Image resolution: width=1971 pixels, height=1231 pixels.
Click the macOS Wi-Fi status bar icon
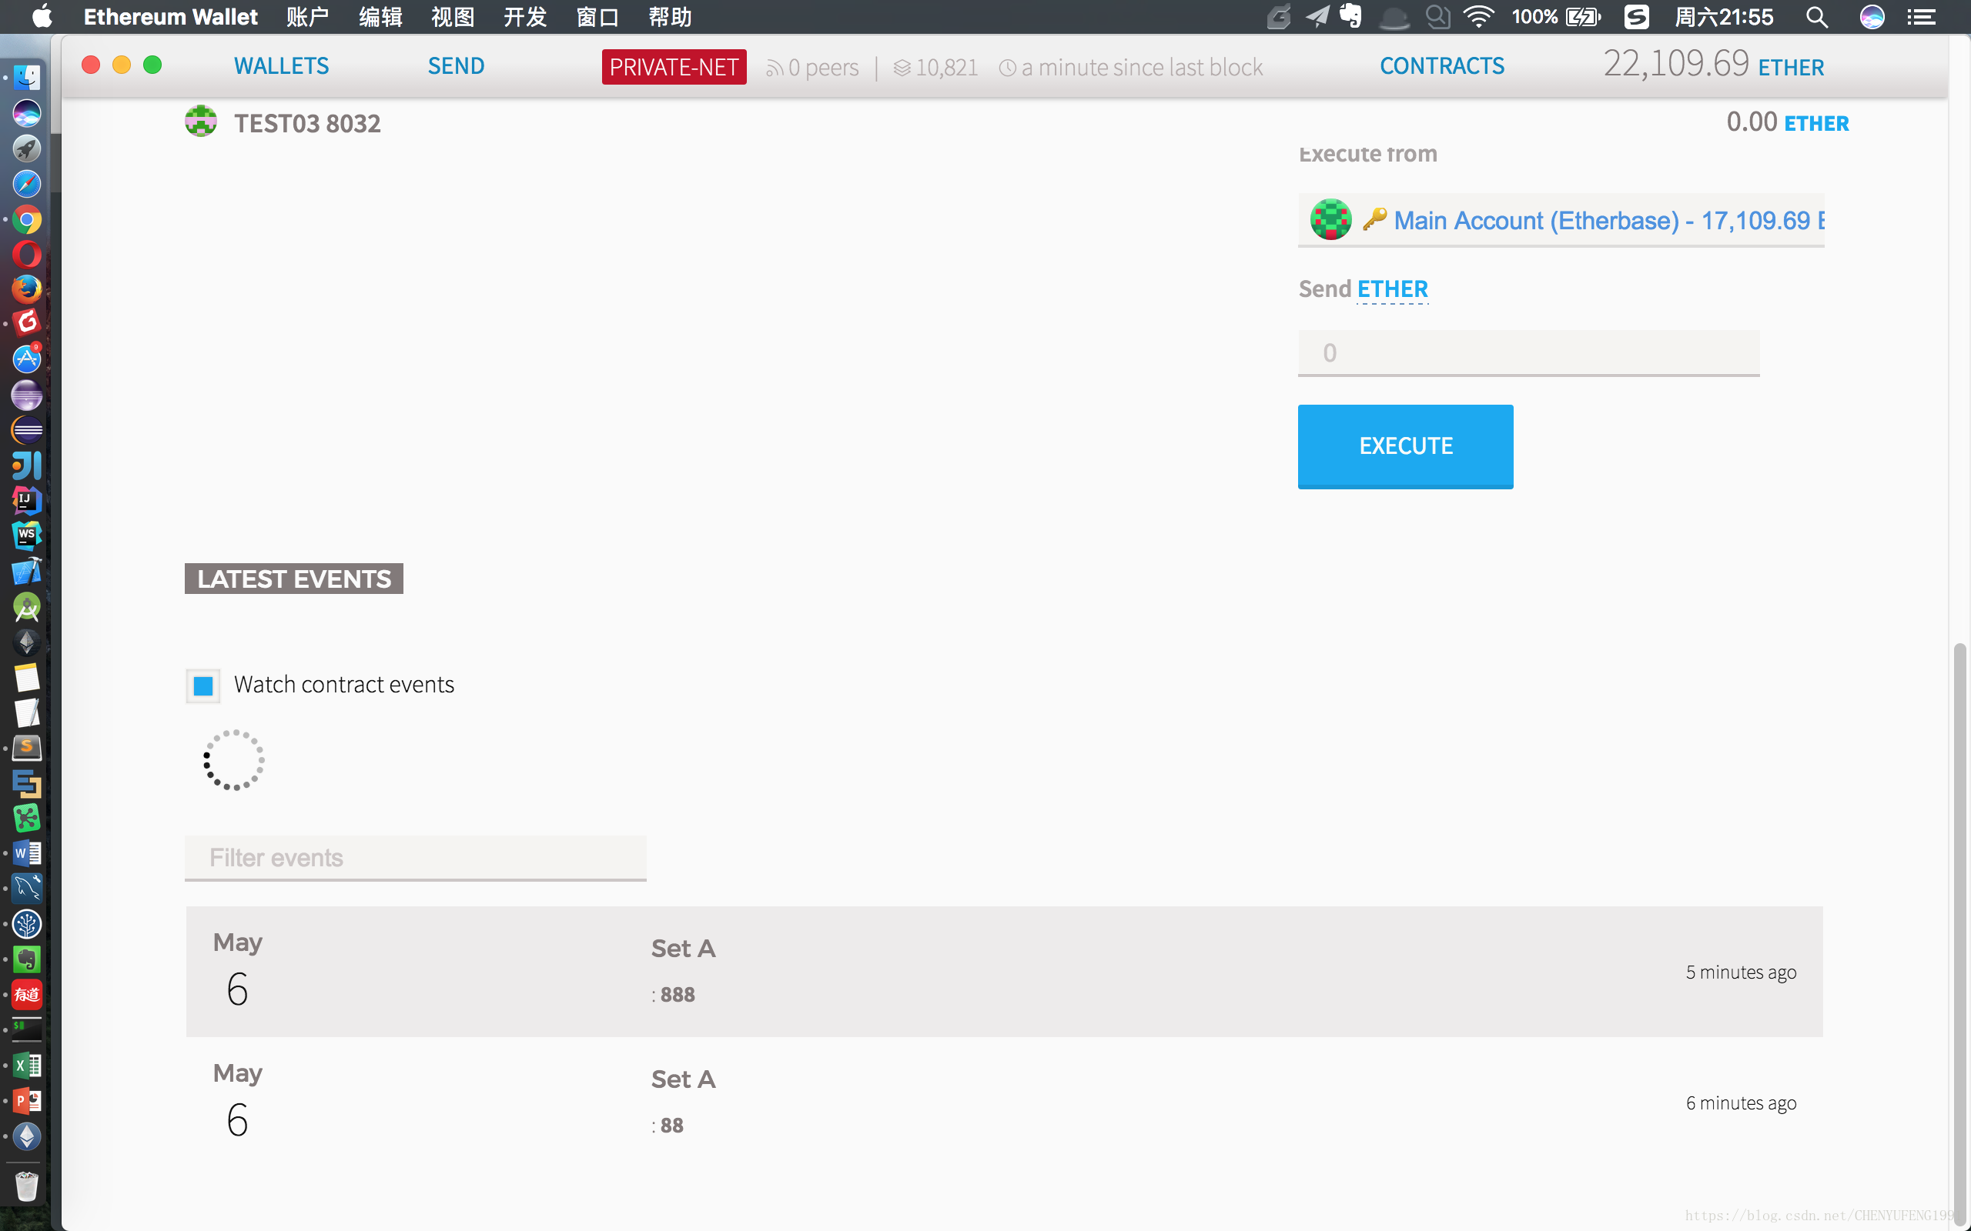[x=1477, y=15]
